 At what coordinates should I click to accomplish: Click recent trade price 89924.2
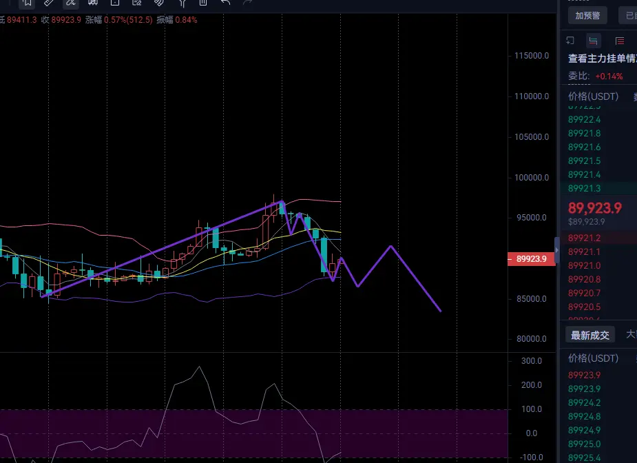point(584,403)
